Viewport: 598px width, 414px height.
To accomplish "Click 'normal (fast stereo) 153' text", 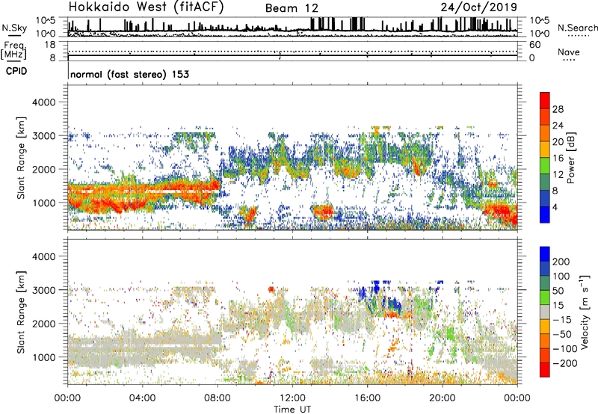I will 129,74.
